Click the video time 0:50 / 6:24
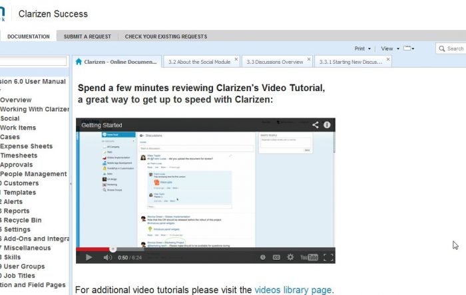This screenshot has width=466, height=295. pyautogui.click(x=130, y=258)
